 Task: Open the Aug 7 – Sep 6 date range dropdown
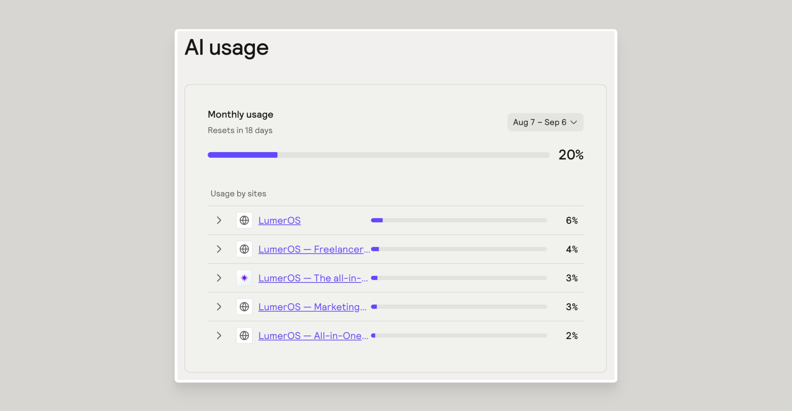tap(545, 122)
